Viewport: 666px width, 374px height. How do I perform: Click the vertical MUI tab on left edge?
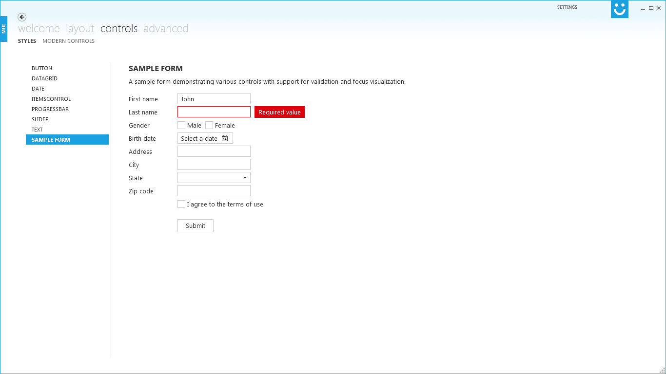click(4, 28)
